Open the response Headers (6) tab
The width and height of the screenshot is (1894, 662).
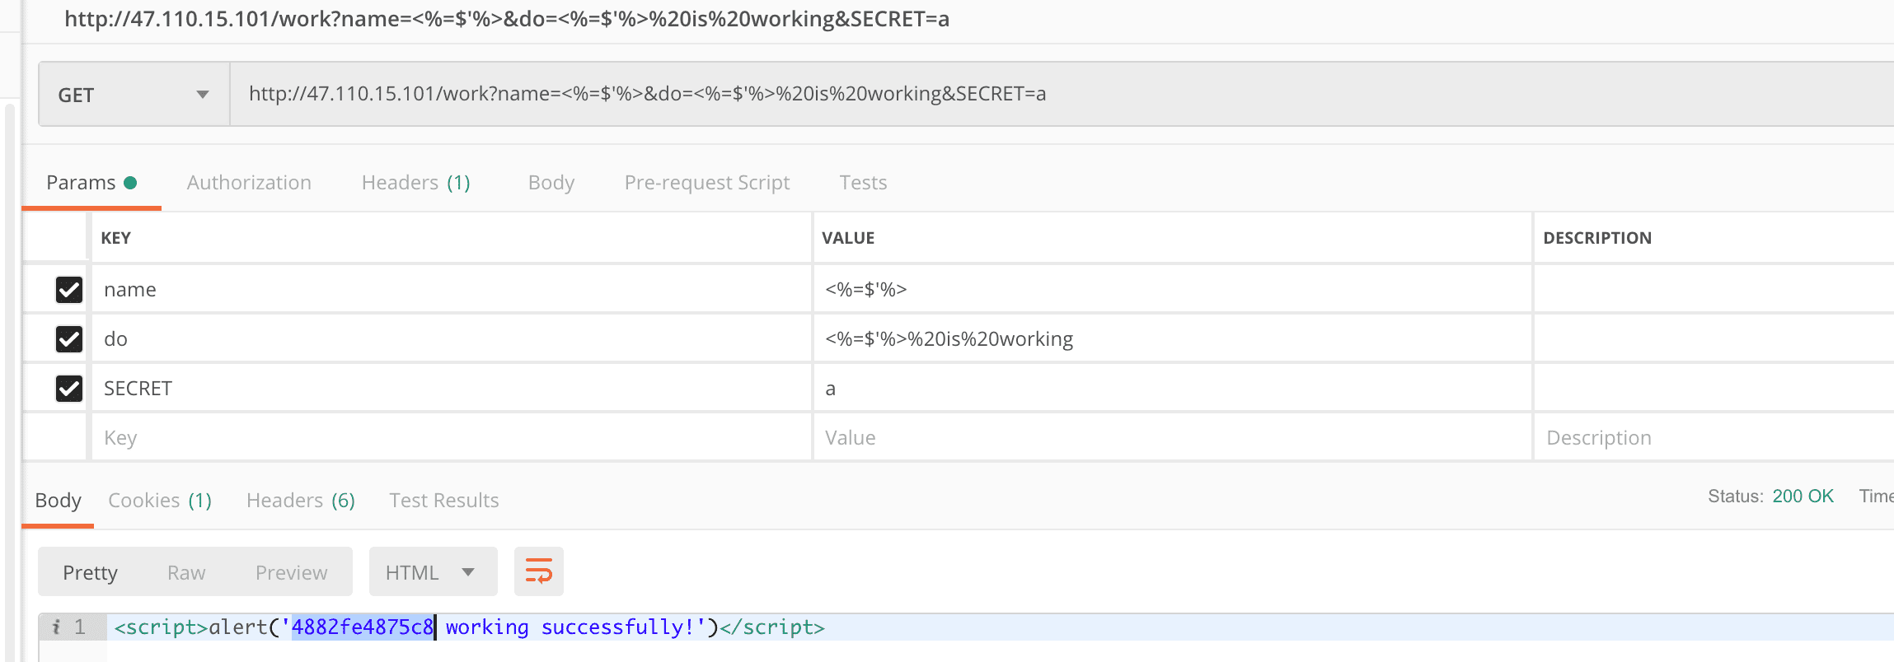click(x=300, y=501)
